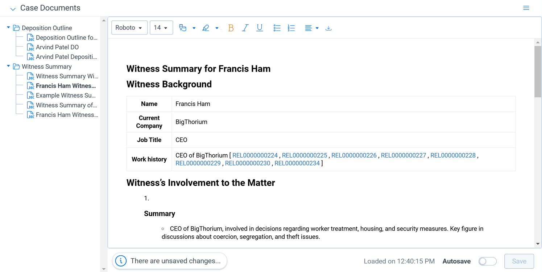This screenshot has height=272, width=542.
Task: Insert a bulleted list
Action: (x=277, y=28)
